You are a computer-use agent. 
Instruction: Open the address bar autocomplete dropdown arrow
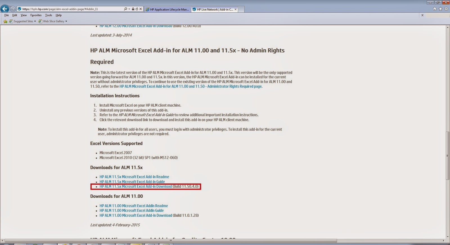coord(129,9)
